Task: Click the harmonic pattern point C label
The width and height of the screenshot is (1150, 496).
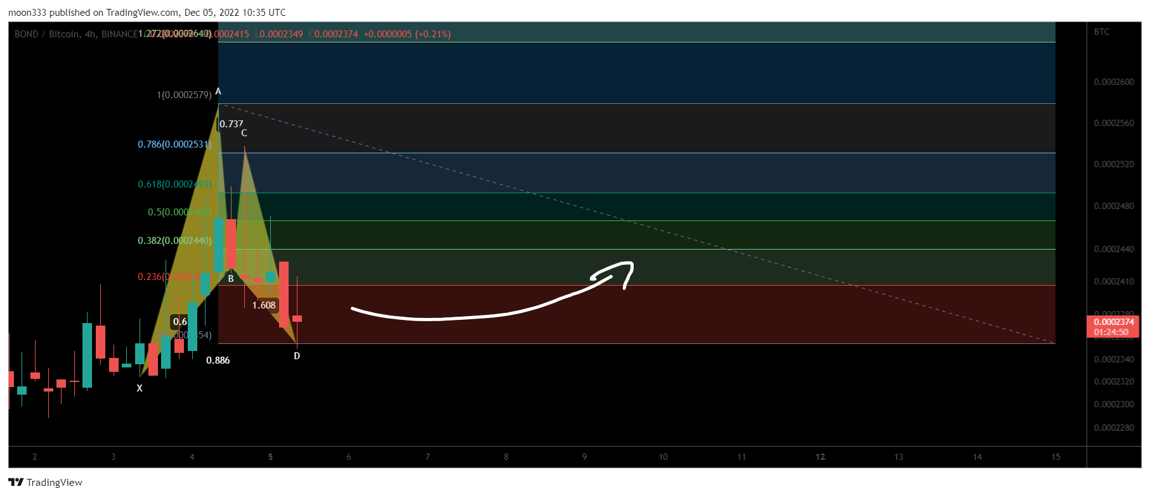Action: click(x=244, y=133)
